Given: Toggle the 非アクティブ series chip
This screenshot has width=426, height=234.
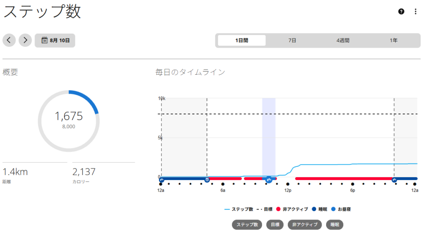Looking at the screenshot, I should (305, 224).
